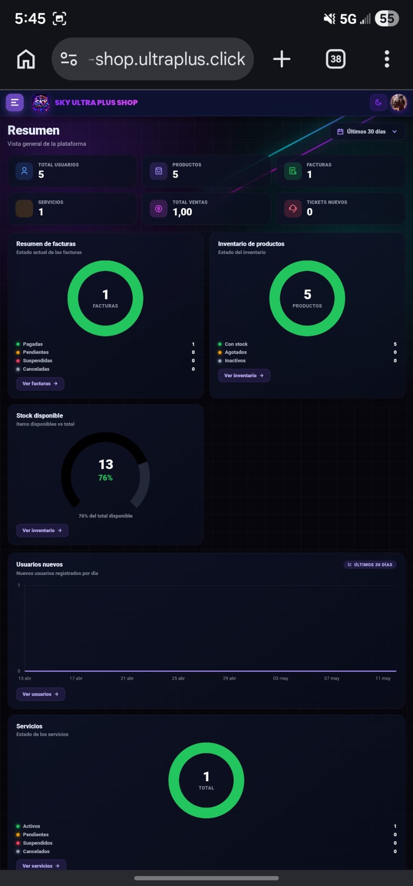Click the Ver servicios button
The height and width of the screenshot is (886, 413).
click(41, 865)
